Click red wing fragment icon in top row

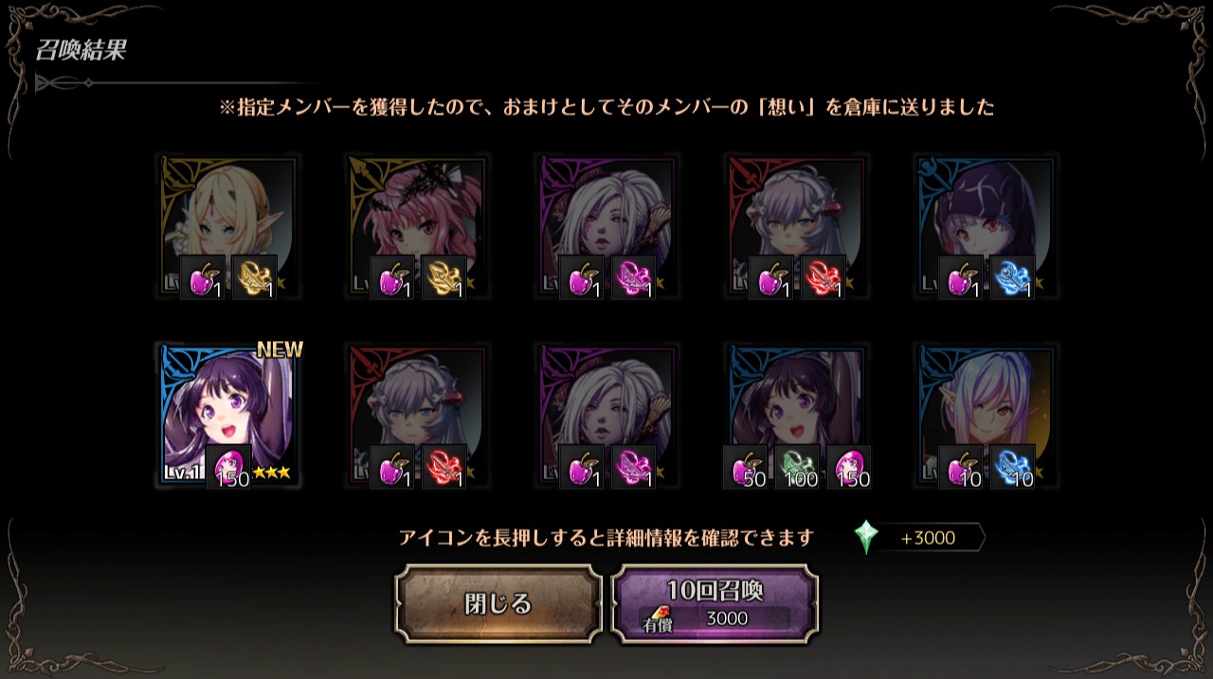(823, 277)
